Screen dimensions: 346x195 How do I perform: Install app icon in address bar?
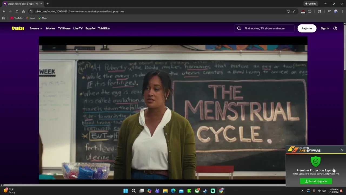[288, 11]
